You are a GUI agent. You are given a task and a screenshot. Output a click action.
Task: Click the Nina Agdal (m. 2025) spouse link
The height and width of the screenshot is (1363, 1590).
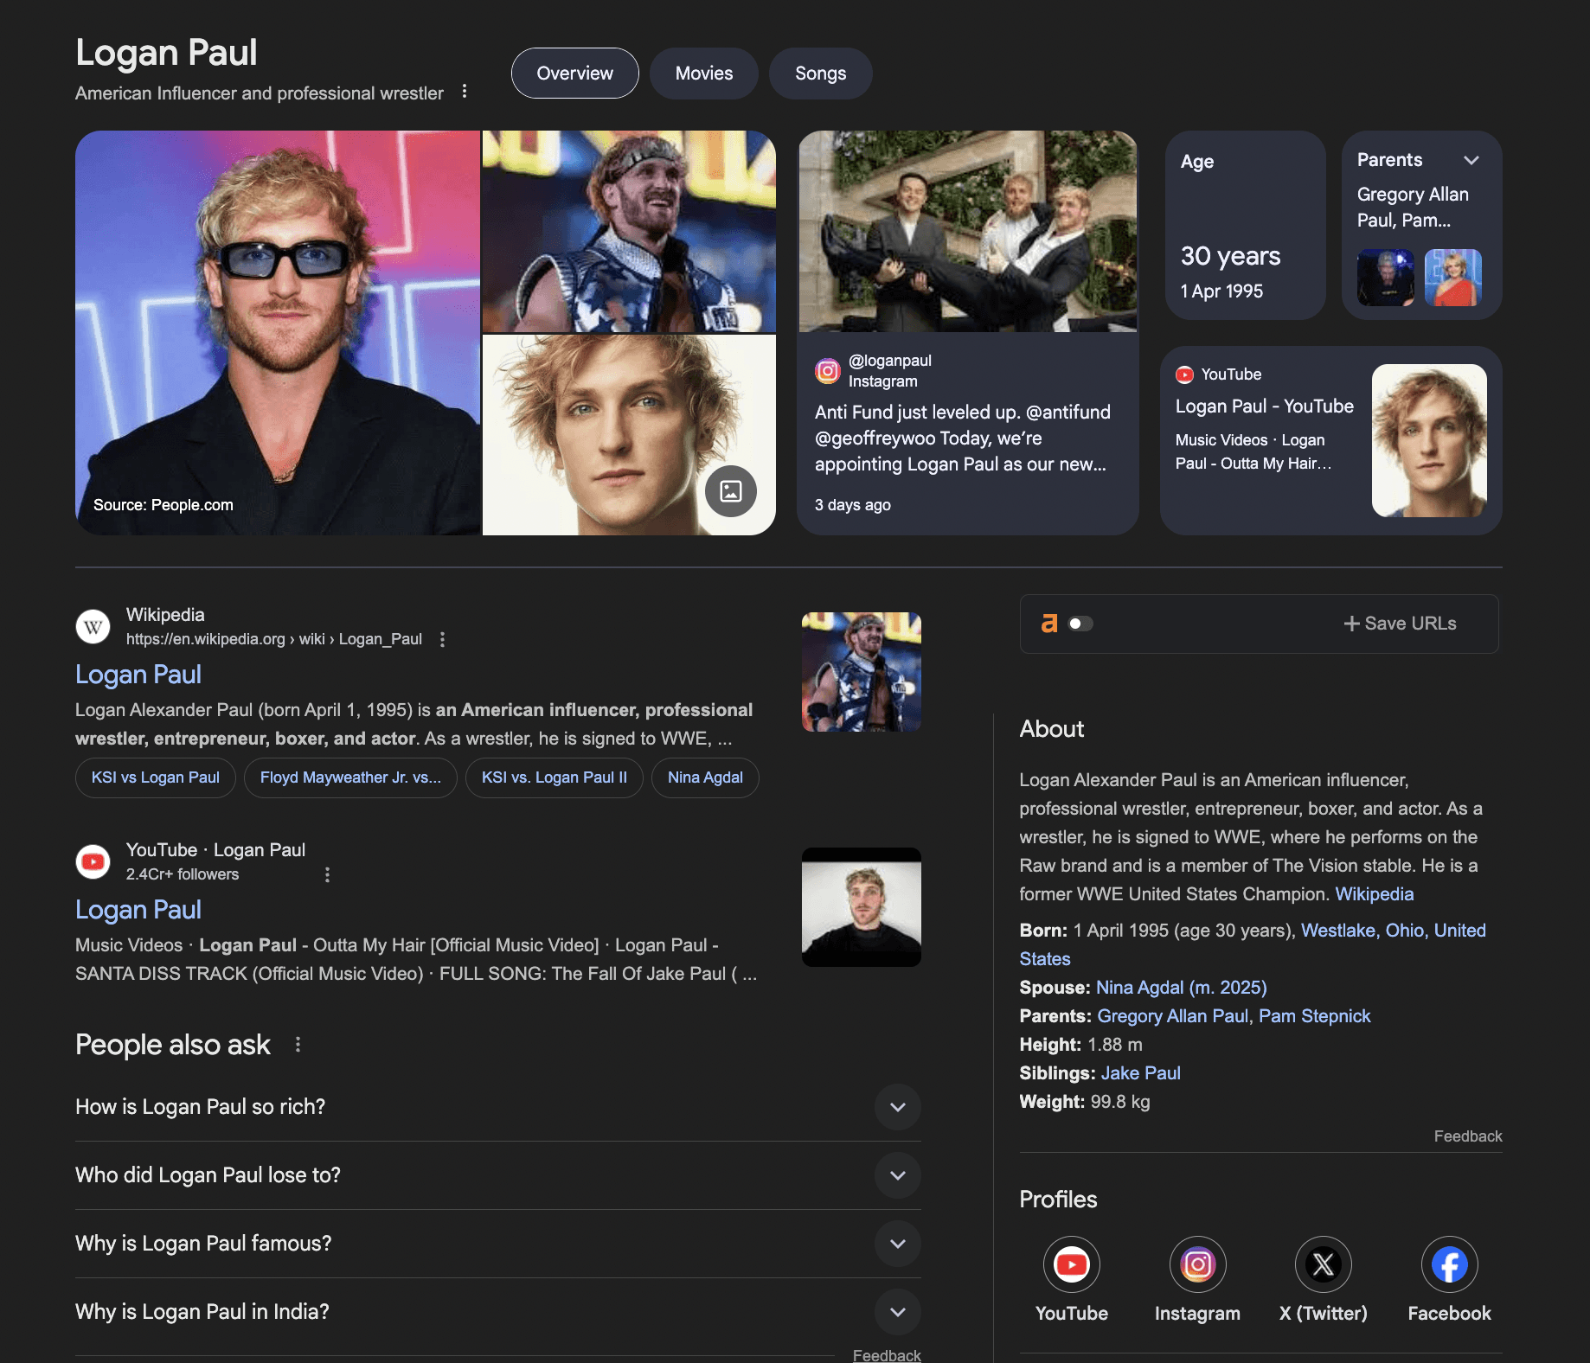coord(1181,988)
